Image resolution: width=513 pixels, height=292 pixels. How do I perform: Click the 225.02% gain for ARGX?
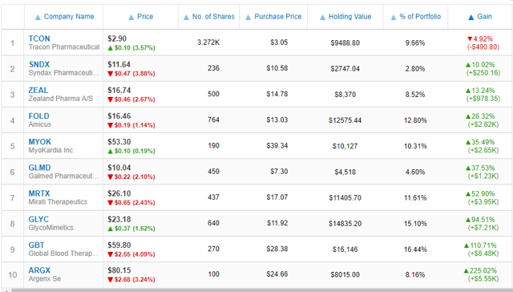(480, 270)
